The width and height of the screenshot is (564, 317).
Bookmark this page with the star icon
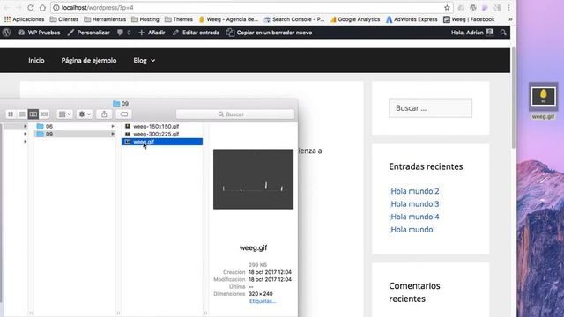click(447, 8)
